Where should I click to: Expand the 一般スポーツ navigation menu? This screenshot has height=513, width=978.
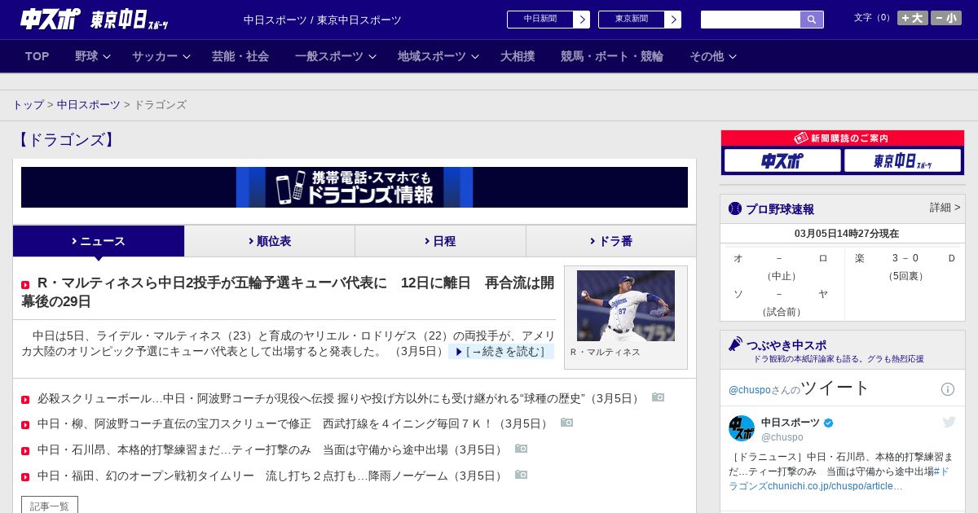(x=336, y=56)
